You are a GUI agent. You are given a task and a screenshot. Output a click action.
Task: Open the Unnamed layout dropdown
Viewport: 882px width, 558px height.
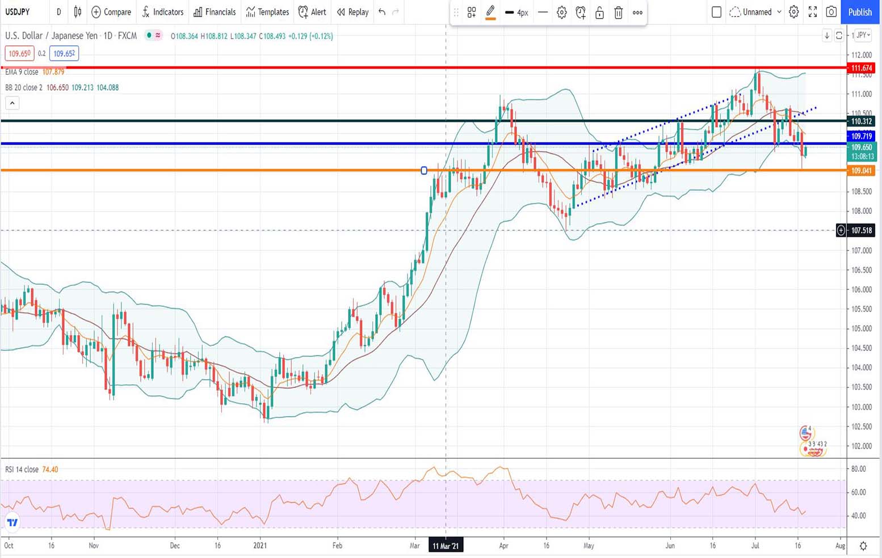pyautogui.click(x=755, y=12)
